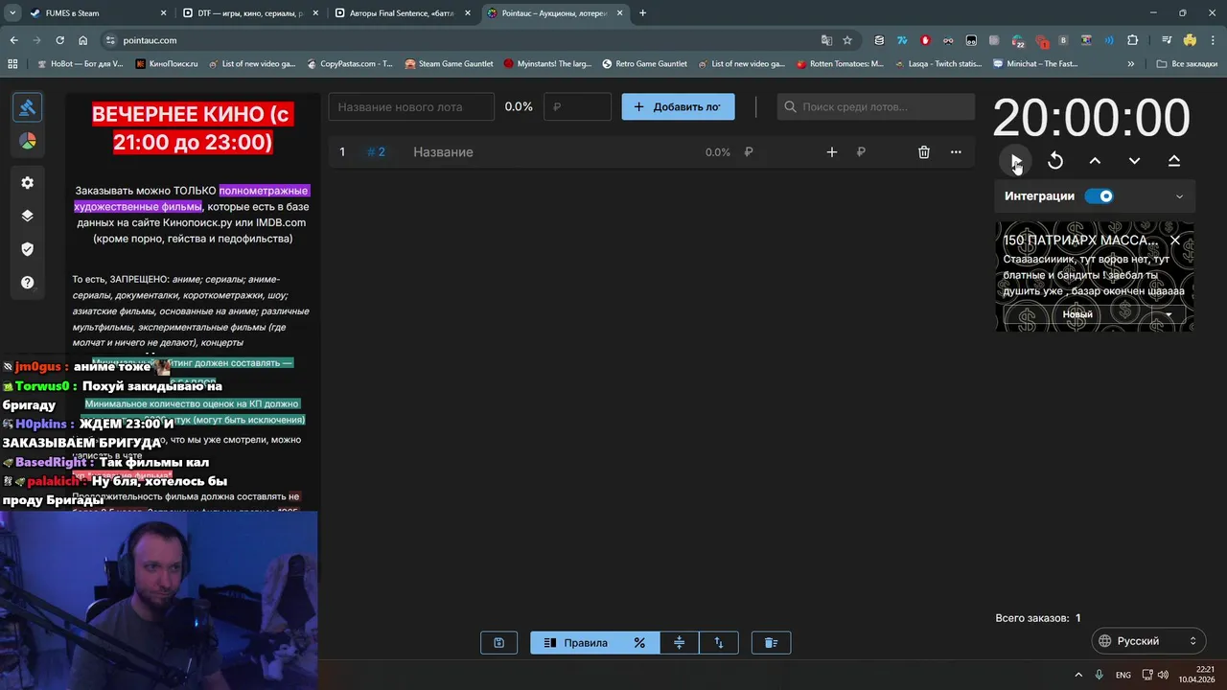
Task: Clear all lots with trash list button
Action: 771,643
